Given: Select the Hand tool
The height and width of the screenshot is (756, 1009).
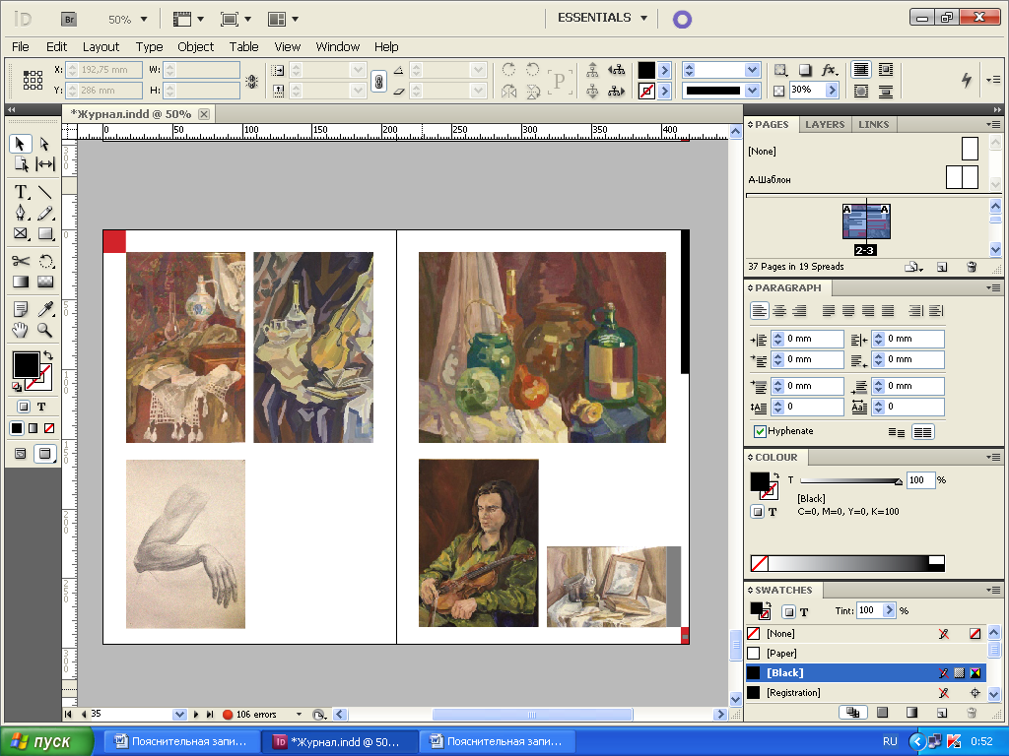Looking at the screenshot, I should click(21, 330).
